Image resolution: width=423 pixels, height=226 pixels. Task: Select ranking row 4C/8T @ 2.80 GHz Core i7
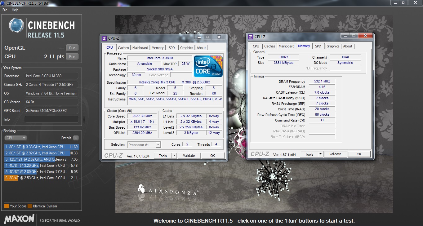42,172
